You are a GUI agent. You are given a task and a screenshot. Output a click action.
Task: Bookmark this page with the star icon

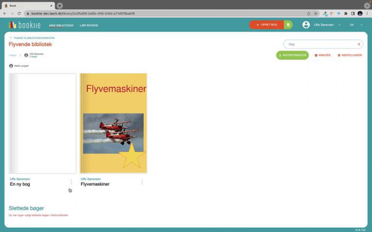(x=315, y=13)
